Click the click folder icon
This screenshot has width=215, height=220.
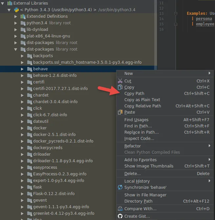(x=30, y=108)
